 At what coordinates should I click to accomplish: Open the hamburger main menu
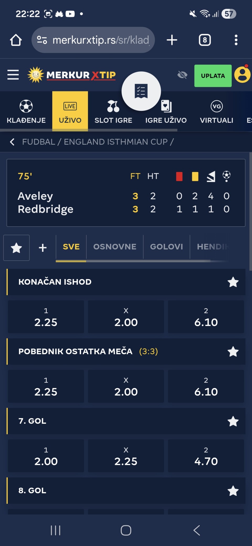pyautogui.click(x=13, y=75)
